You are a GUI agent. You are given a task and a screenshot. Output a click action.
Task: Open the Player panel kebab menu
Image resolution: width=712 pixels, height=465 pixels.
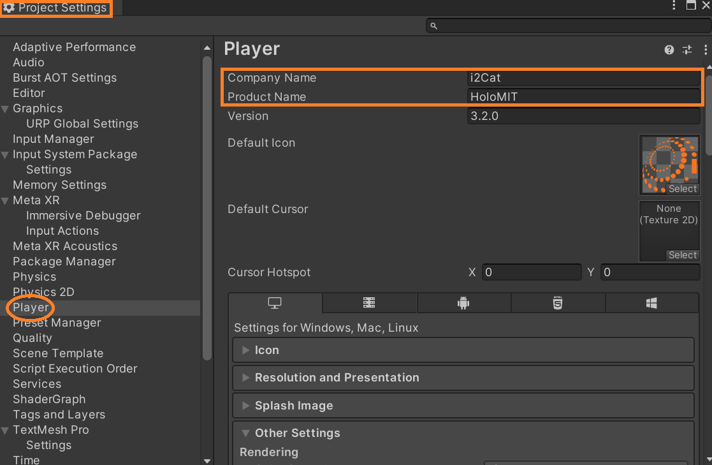point(705,50)
